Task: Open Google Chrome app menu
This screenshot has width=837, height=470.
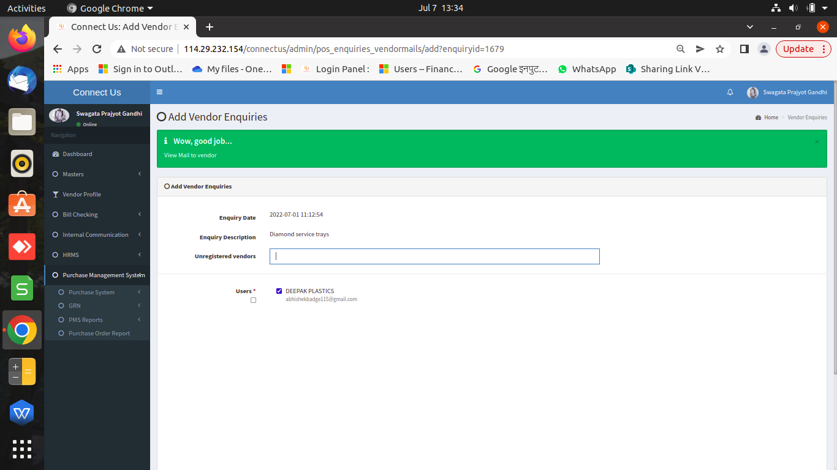Action: coord(110,9)
